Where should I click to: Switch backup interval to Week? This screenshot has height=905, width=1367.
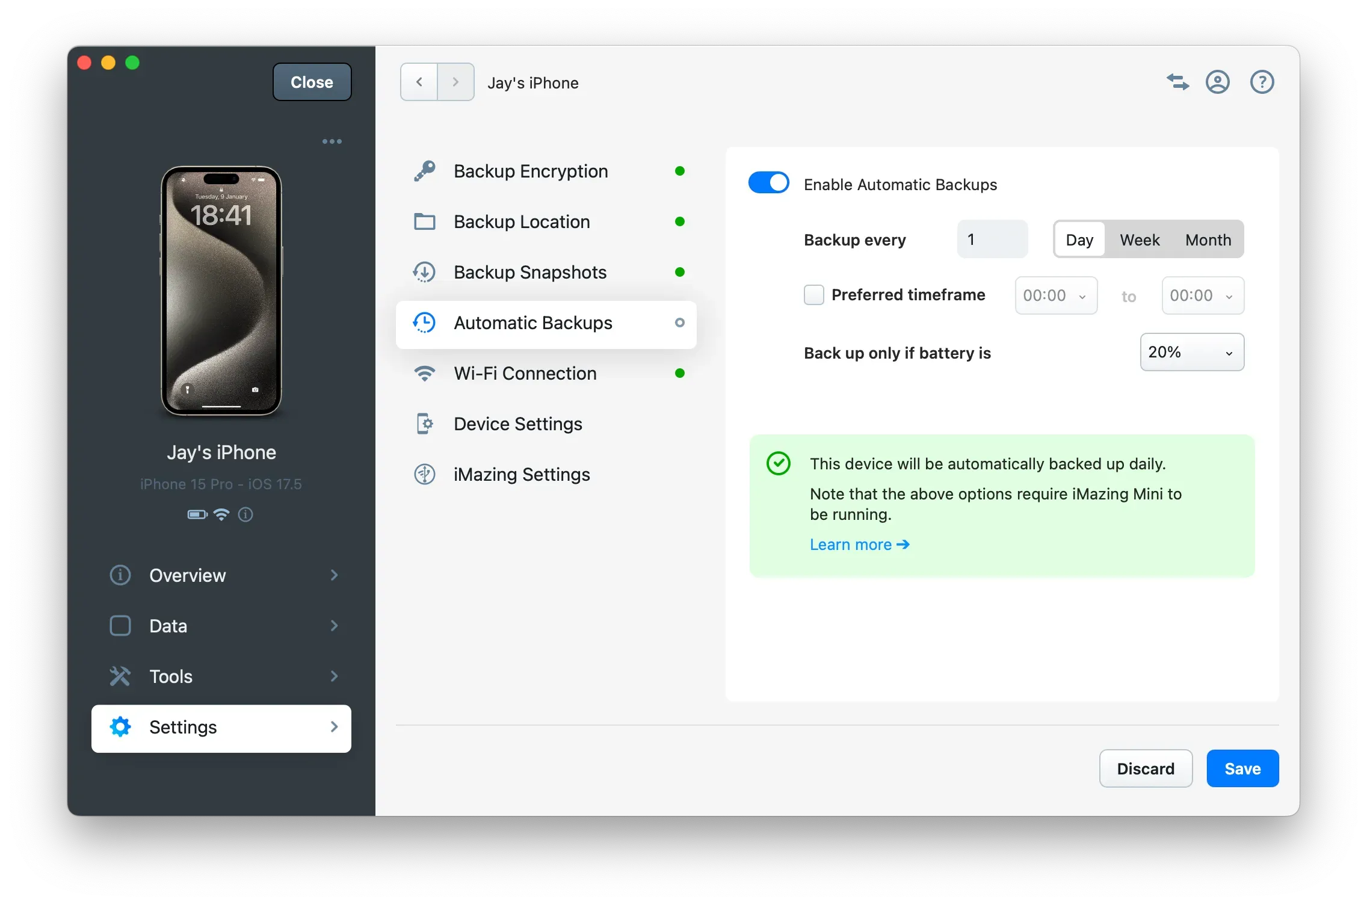(1139, 239)
